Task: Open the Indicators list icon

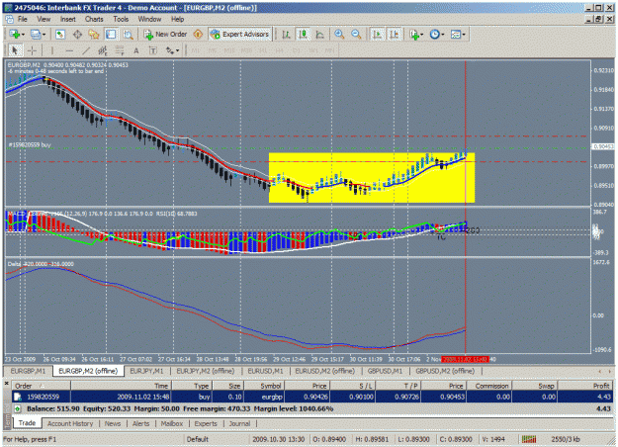Action: point(414,35)
